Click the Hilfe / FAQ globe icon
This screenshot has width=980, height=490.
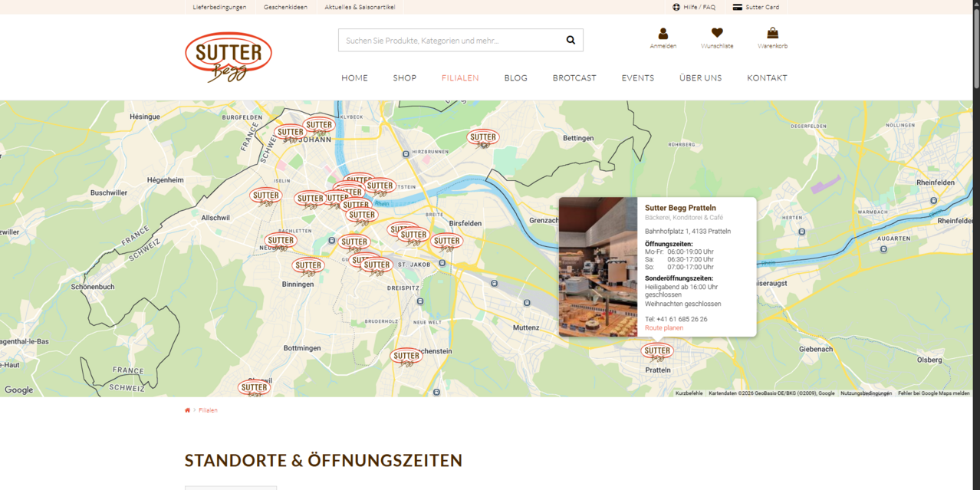[x=676, y=7]
